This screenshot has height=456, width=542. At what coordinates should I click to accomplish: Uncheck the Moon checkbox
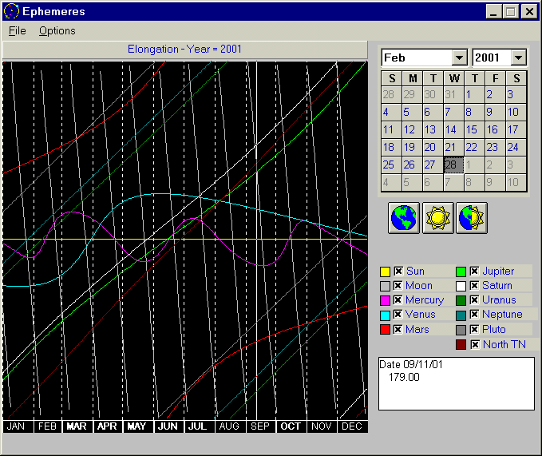tap(398, 286)
